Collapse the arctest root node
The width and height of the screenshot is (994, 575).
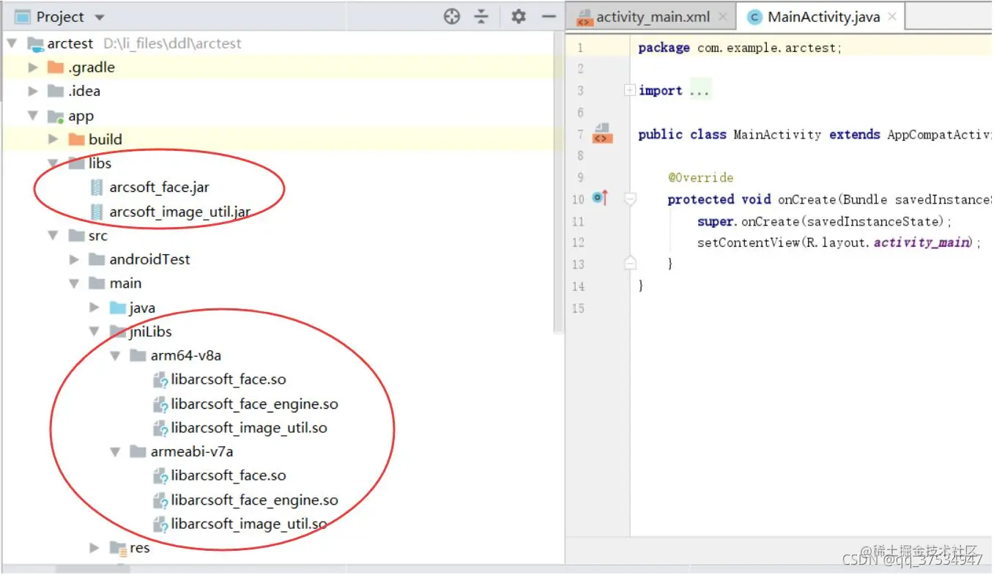point(12,43)
